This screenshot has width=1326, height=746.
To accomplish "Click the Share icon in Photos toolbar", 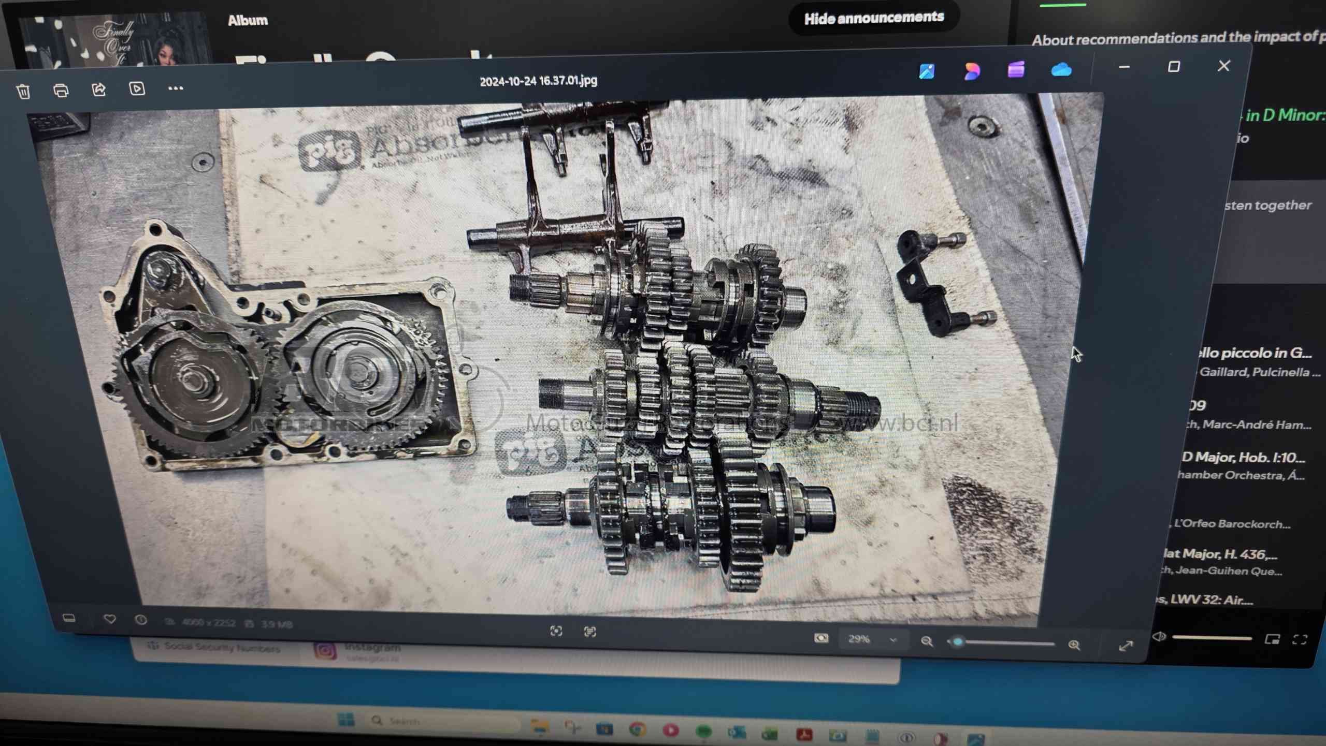I will coord(99,90).
